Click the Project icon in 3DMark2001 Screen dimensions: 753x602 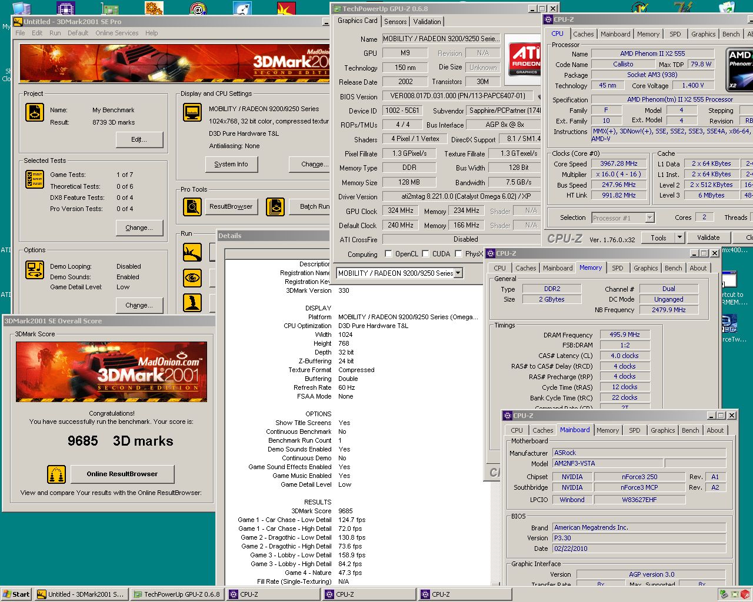(35, 112)
